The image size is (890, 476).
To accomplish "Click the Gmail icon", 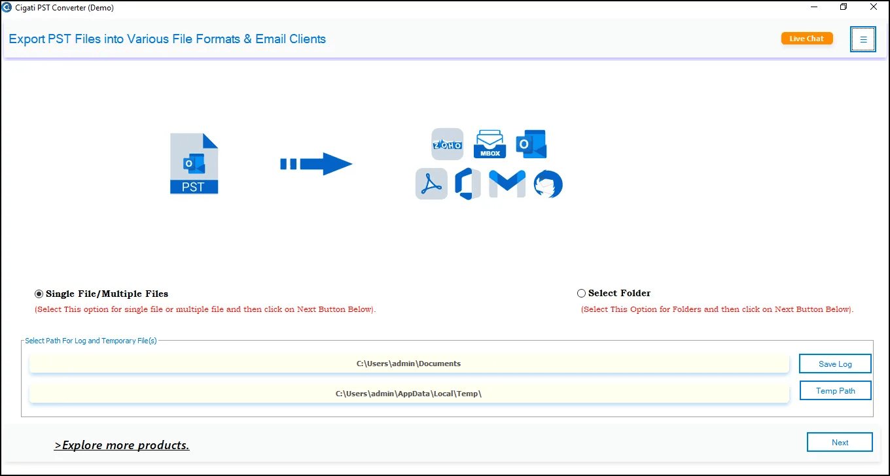I will [x=507, y=184].
